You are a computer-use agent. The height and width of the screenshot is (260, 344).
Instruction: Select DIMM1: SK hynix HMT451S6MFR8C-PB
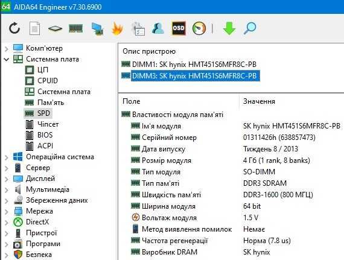[x=189, y=64]
